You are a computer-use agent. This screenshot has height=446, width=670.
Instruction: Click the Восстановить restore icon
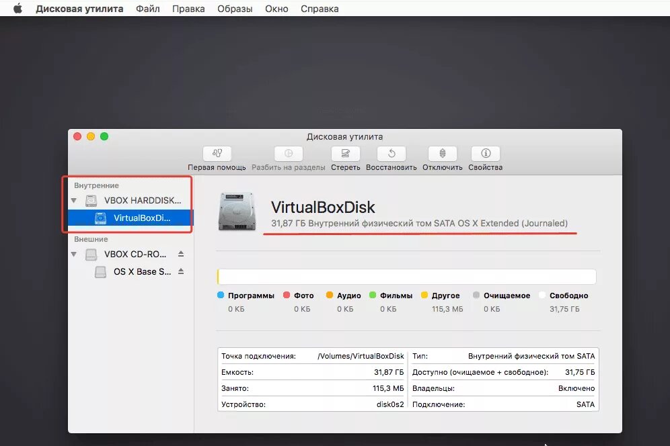pyautogui.click(x=392, y=153)
